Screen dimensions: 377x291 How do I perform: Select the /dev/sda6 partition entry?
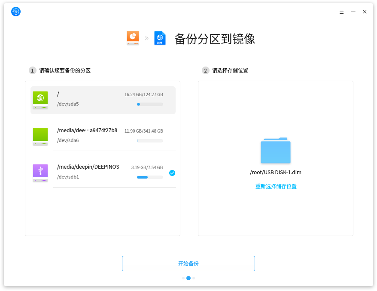pyautogui.click(x=103, y=135)
